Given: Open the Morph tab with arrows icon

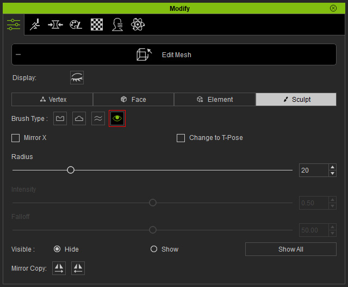Looking at the screenshot, I should point(55,25).
